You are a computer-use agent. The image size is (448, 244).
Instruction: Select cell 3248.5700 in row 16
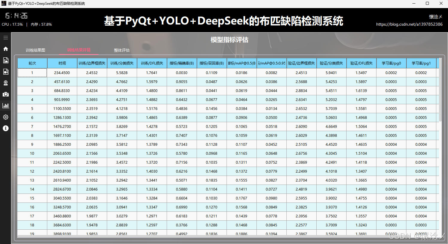pyautogui.click(x=62, y=207)
